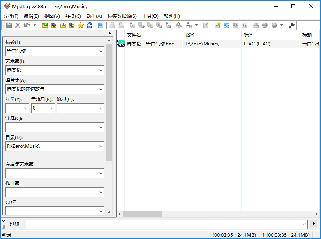Open the tag sources dropdown arrow
Screen dimensions: 321x239
pos(282,25)
